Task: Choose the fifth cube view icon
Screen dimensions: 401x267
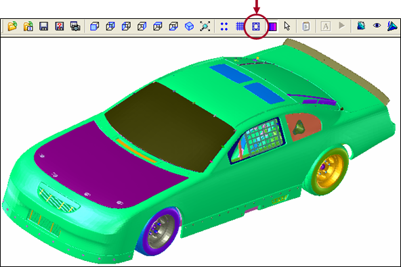Action: (158, 26)
